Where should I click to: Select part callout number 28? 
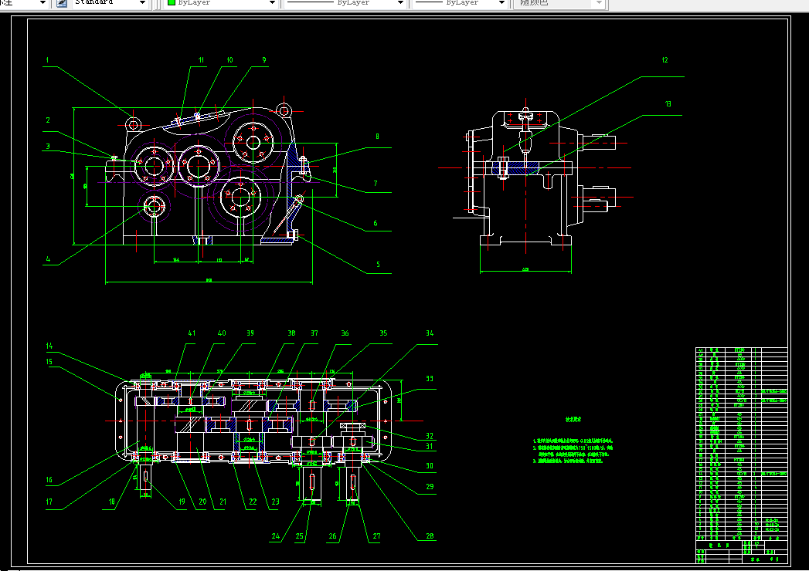(x=430, y=536)
